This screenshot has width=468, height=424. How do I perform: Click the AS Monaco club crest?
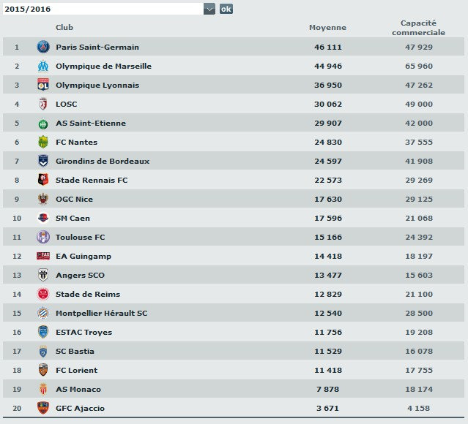click(x=42, y=389)
